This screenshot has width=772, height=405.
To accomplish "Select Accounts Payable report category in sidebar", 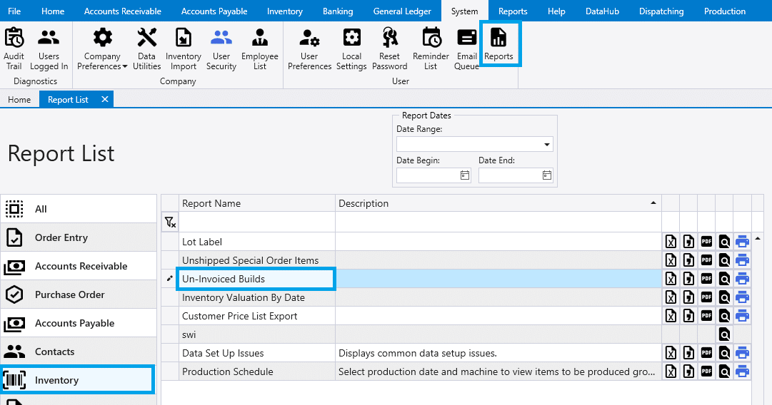I will pyautogui.click(x=79, y=324).
